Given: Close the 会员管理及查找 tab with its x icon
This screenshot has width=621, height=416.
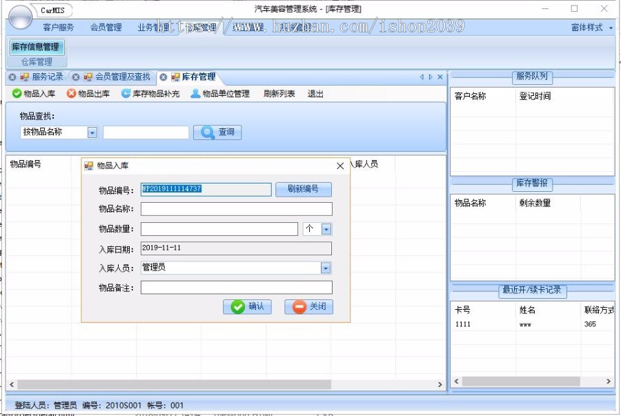Looking at the screenshot, I should 76,77.
